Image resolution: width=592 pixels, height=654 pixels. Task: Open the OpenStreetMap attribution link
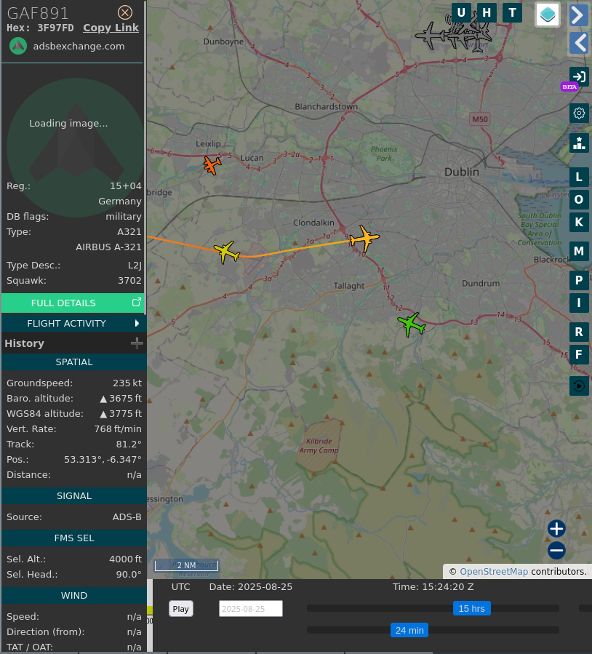(x=494, y=571)
